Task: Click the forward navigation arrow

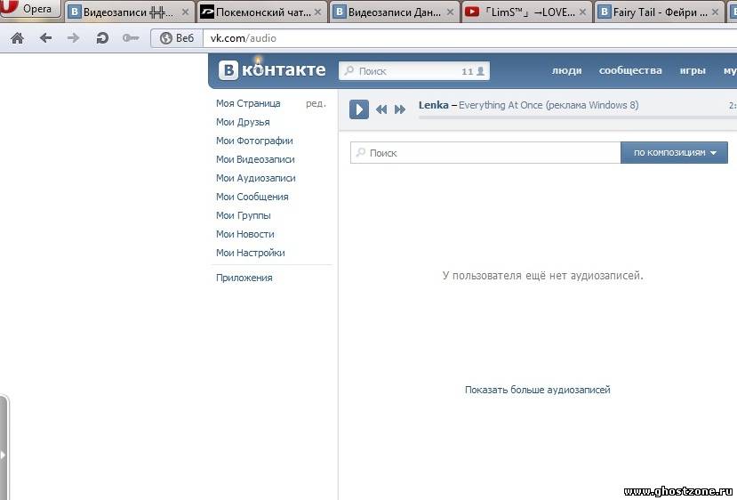Action: [73, 38]
